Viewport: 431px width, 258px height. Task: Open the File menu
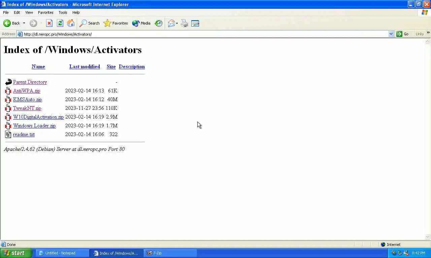click(6, 12)
